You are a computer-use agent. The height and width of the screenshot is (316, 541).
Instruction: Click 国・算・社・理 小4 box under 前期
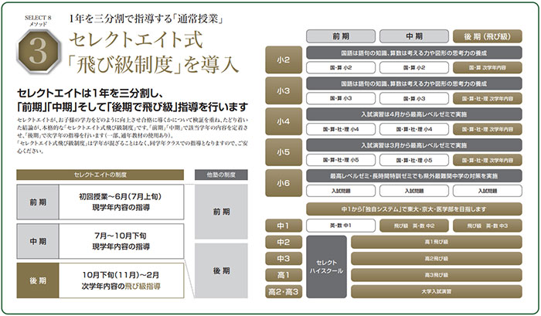(x=341, y=129)
